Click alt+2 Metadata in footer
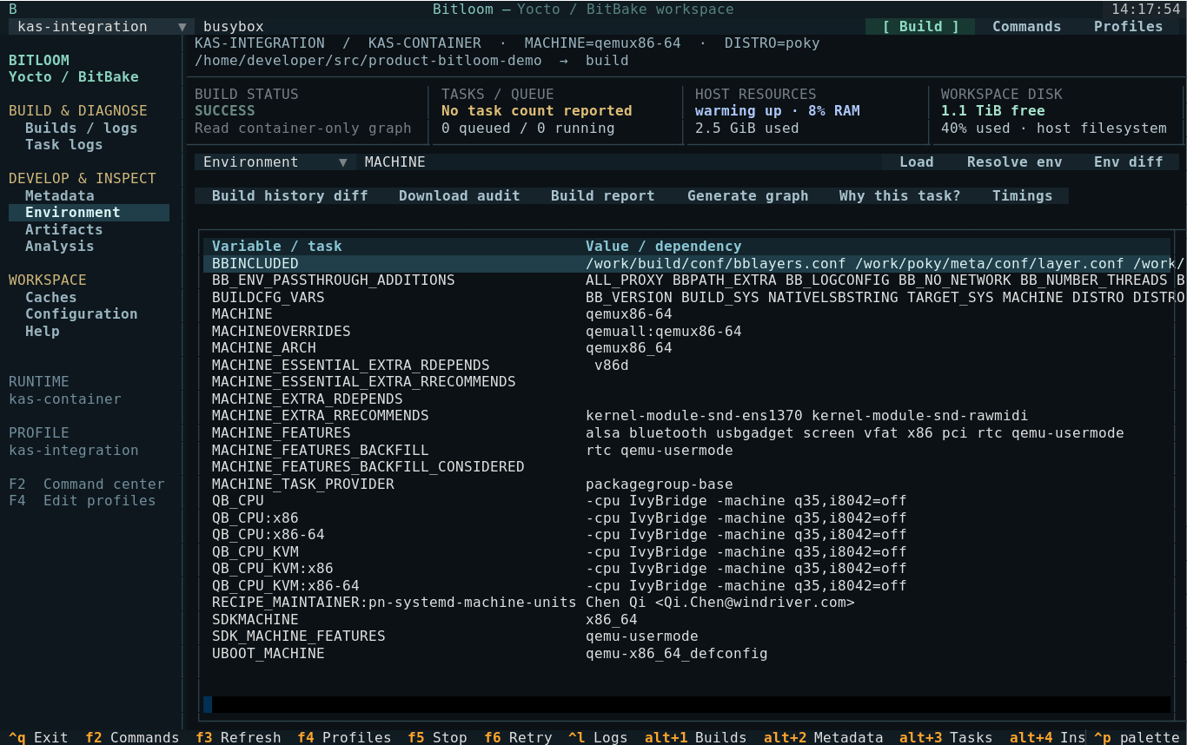Screen dimensions: 1187x745 point(824,737)
